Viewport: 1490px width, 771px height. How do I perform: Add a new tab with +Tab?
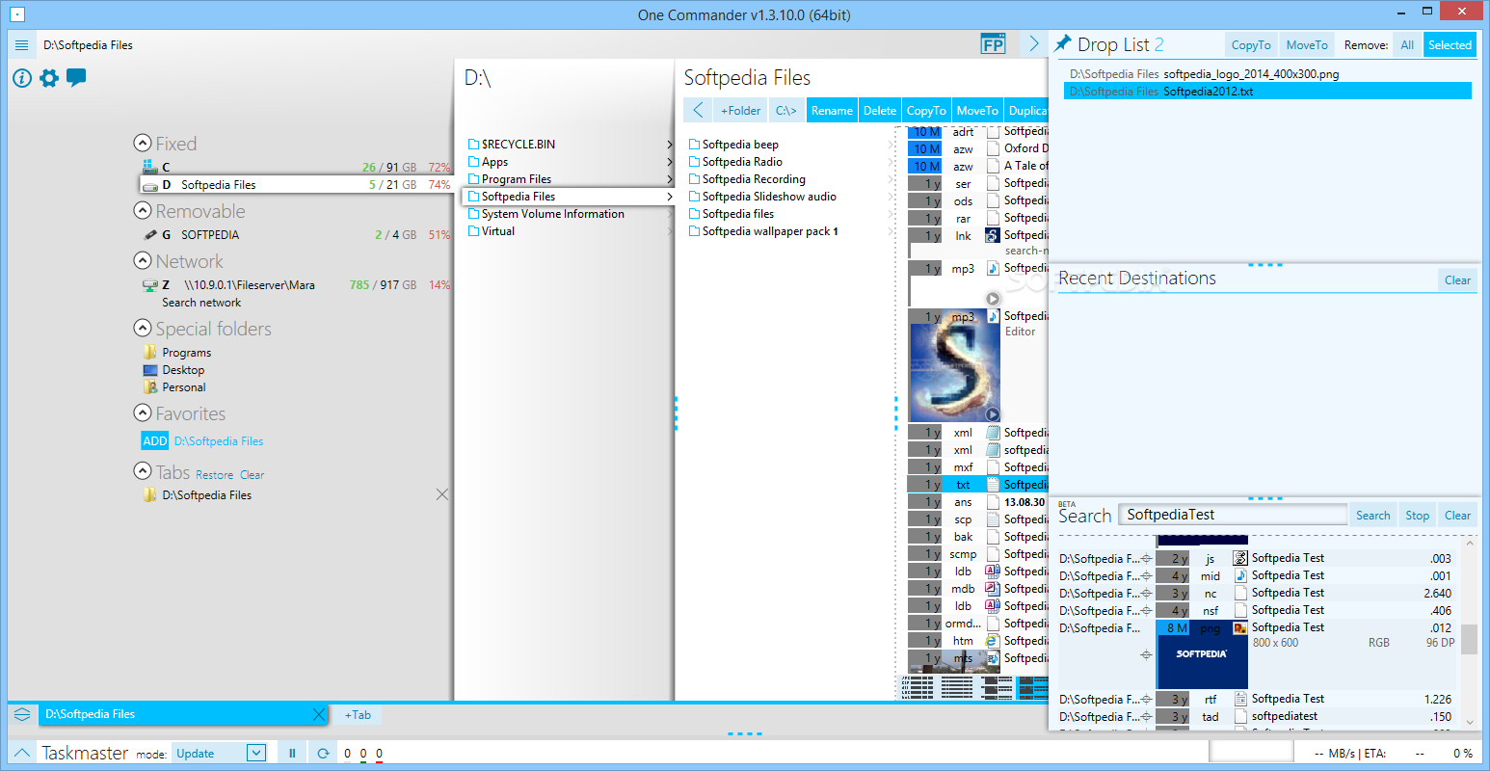358,714
